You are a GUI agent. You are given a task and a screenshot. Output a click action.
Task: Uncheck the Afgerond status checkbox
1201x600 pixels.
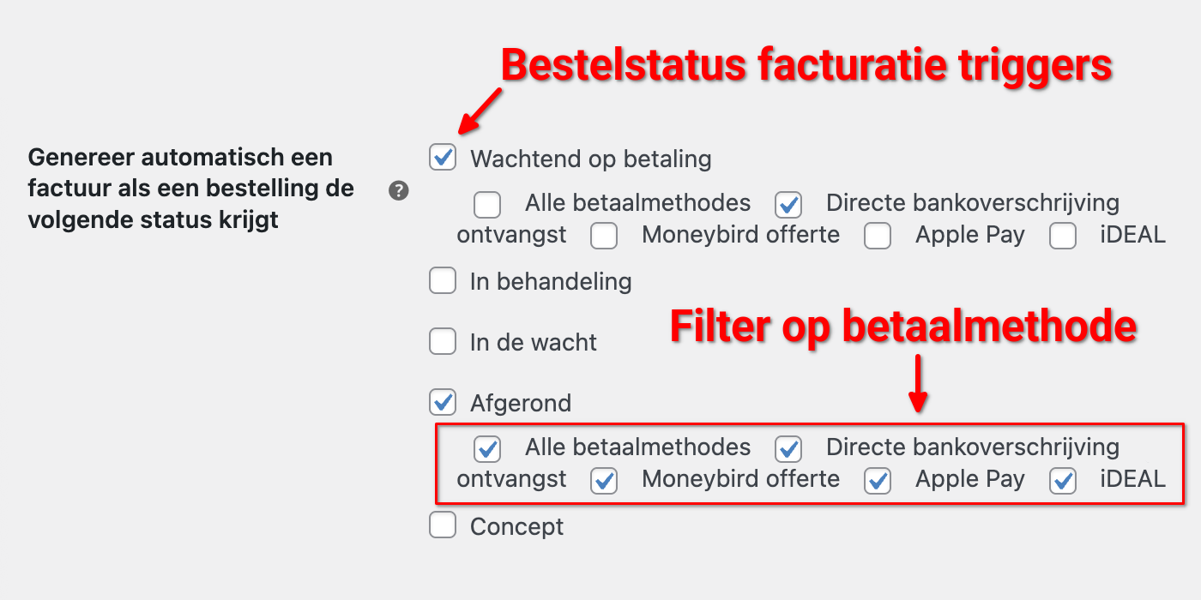tap(443, 401)
